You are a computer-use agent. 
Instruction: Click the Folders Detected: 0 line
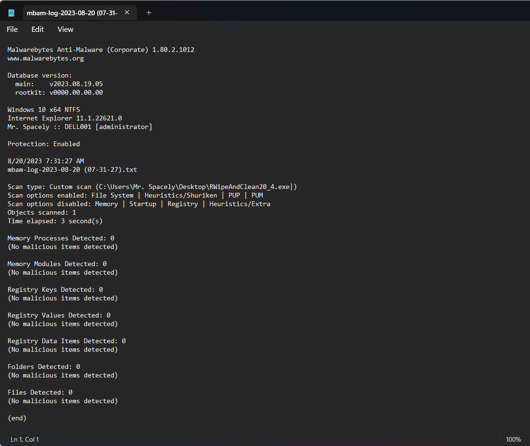(44, 367)
